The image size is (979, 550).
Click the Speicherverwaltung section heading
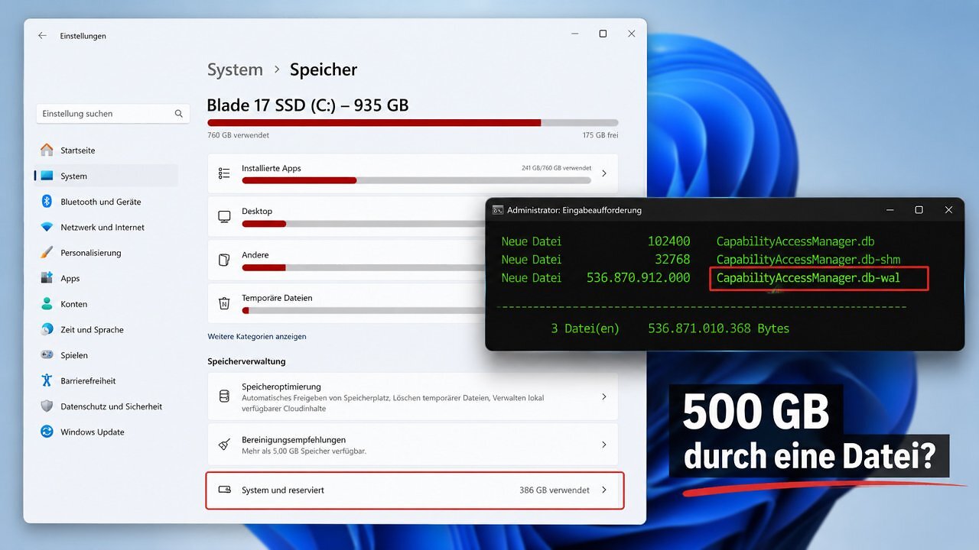coord(246,361)
